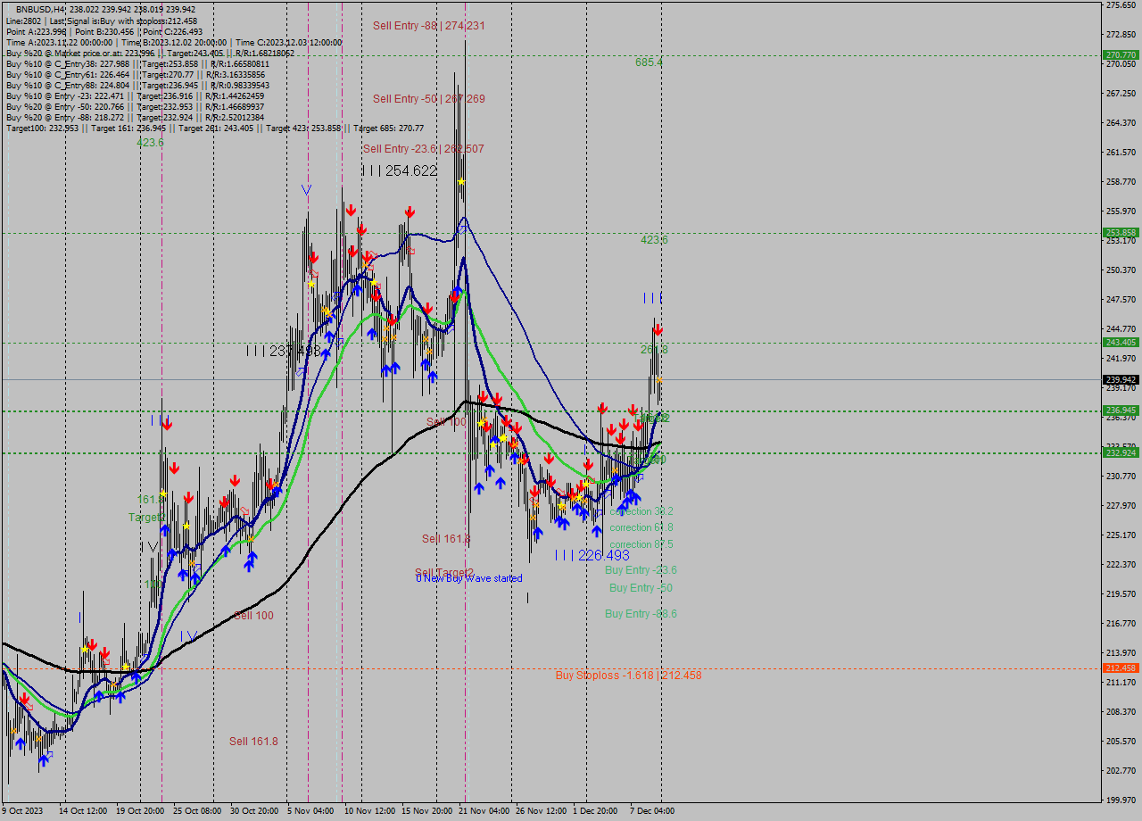Click the 'Buy Entry -88.6' label
The width and height of the screenshot is (1142, 821).
[x=641, y=614]
